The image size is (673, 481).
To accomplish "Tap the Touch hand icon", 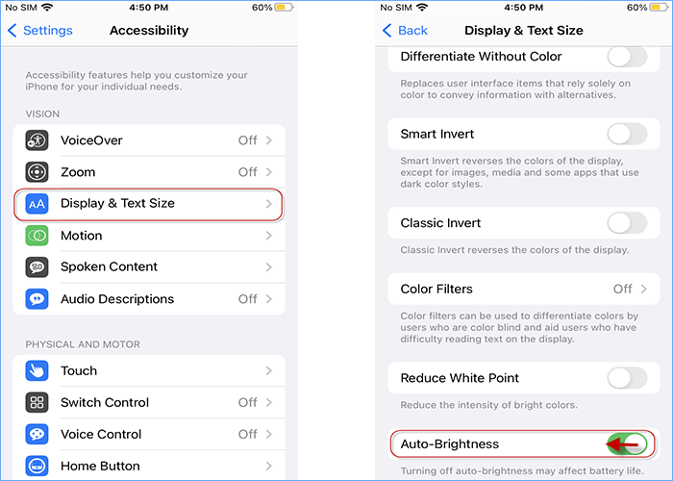I will point(37,370).
